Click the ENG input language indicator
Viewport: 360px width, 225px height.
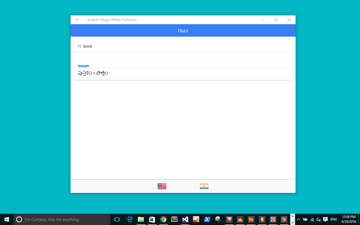[334, 219]
